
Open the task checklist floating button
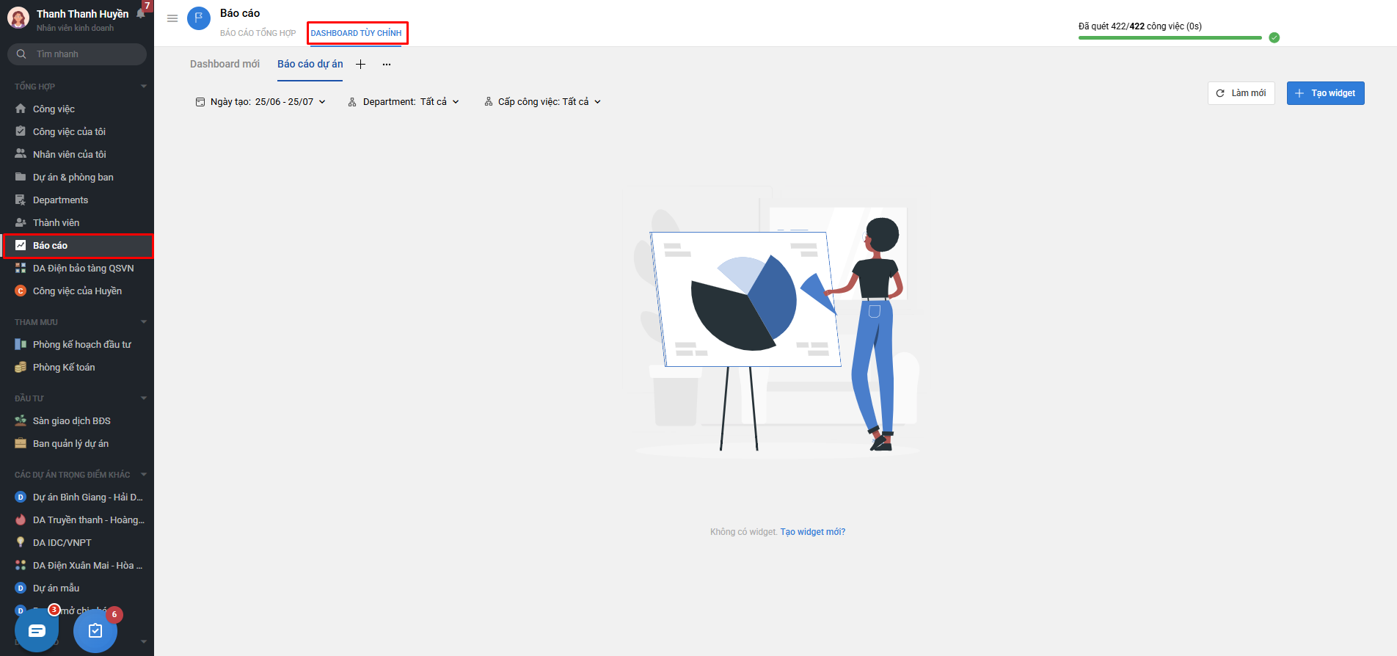(95, 630)
